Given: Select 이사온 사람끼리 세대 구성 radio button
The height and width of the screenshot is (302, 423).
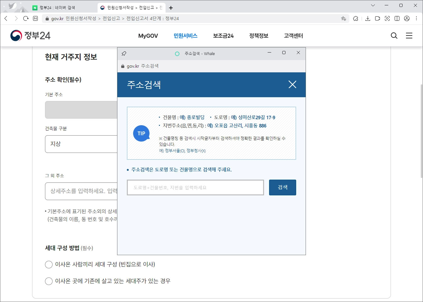Looking at the screenshot, I should pyautogui.click(x=49, y=265).
